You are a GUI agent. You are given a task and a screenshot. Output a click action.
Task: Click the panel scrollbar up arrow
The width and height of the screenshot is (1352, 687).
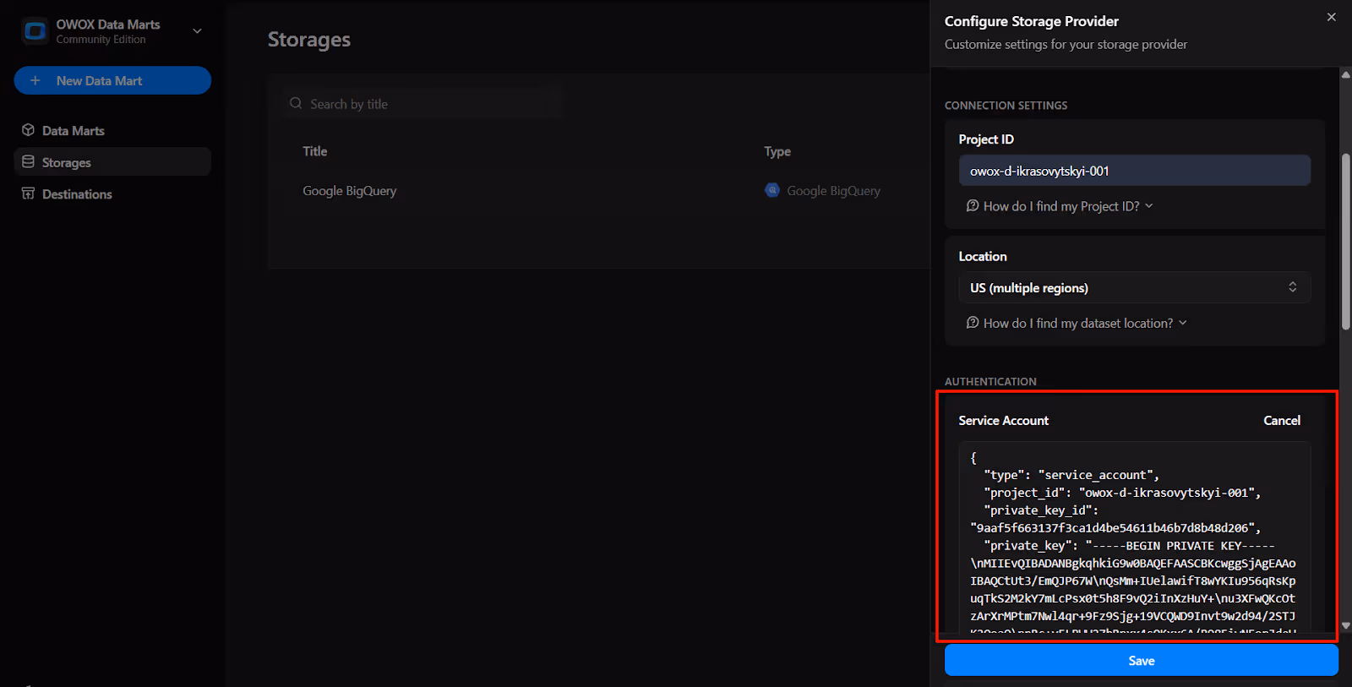1345,74
